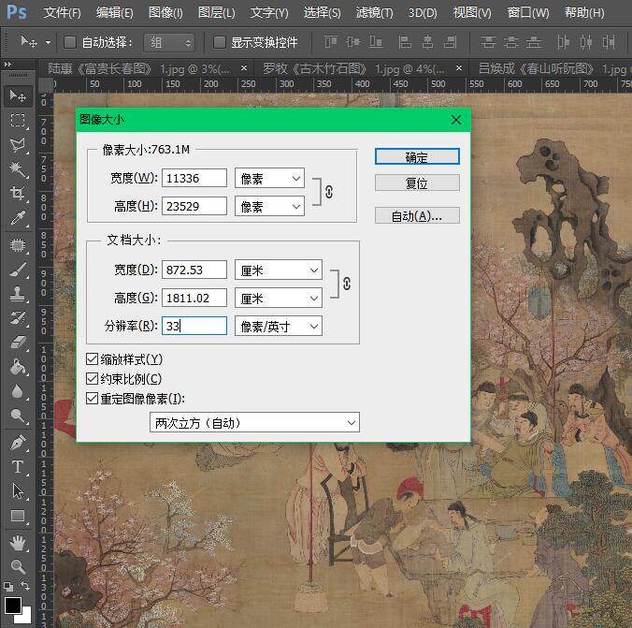Select the Polygonal Lasso tool
The image size is (632, 628).
click(x=18, y=144)
